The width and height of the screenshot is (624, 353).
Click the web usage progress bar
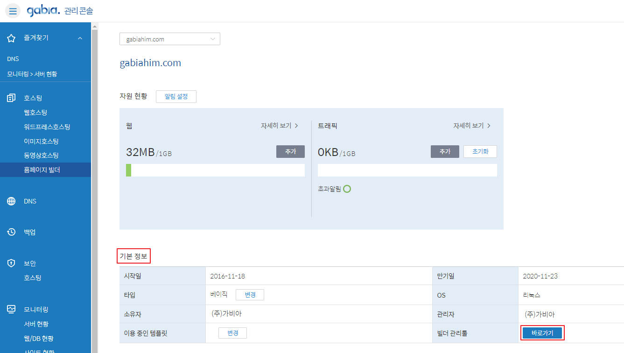coord(215,170)
